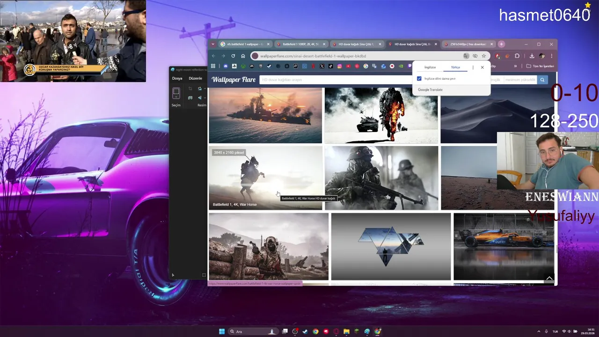599x337 pixels.
Task: Open the X (Twitter) bookmark
Action: [x=322, y=66]
